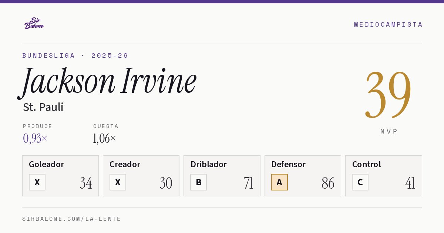
Task: Click the St. Pauli team name
Action: 43,107
